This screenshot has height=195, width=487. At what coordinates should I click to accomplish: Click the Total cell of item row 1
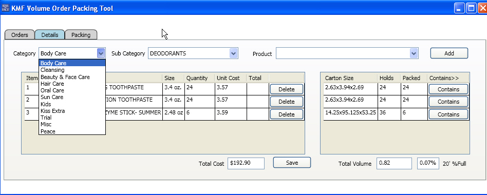258,89
